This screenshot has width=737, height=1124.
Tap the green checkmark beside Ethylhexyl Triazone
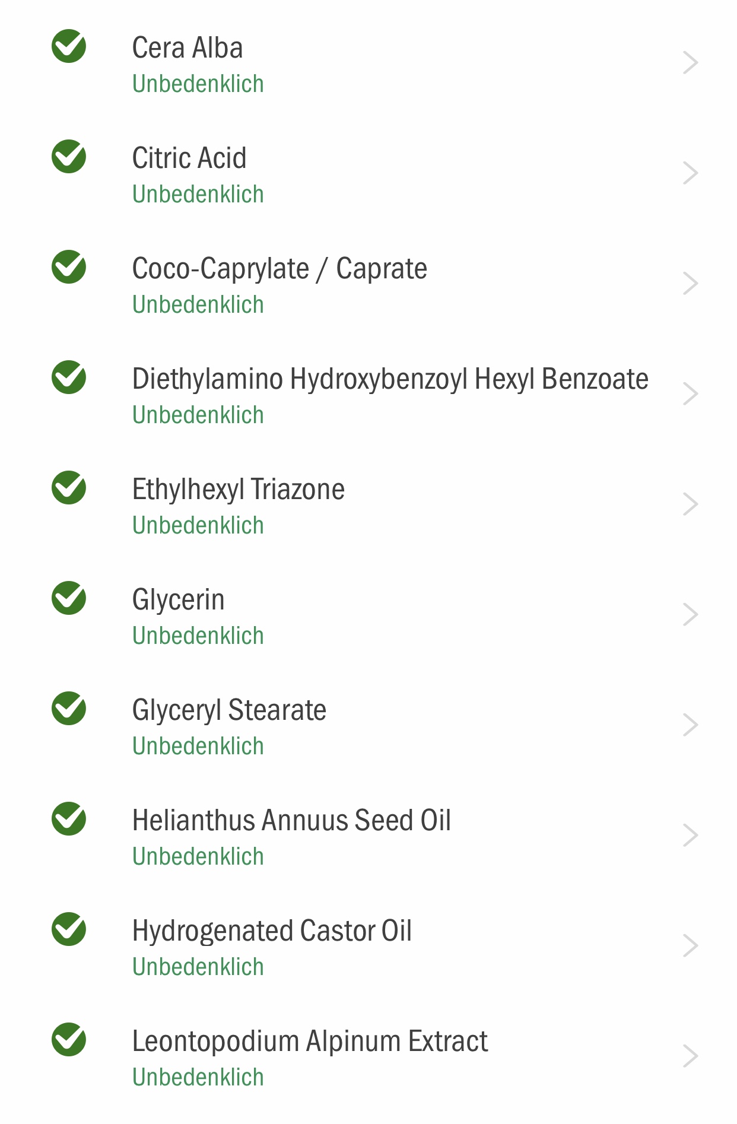click(x=69, y=487)
